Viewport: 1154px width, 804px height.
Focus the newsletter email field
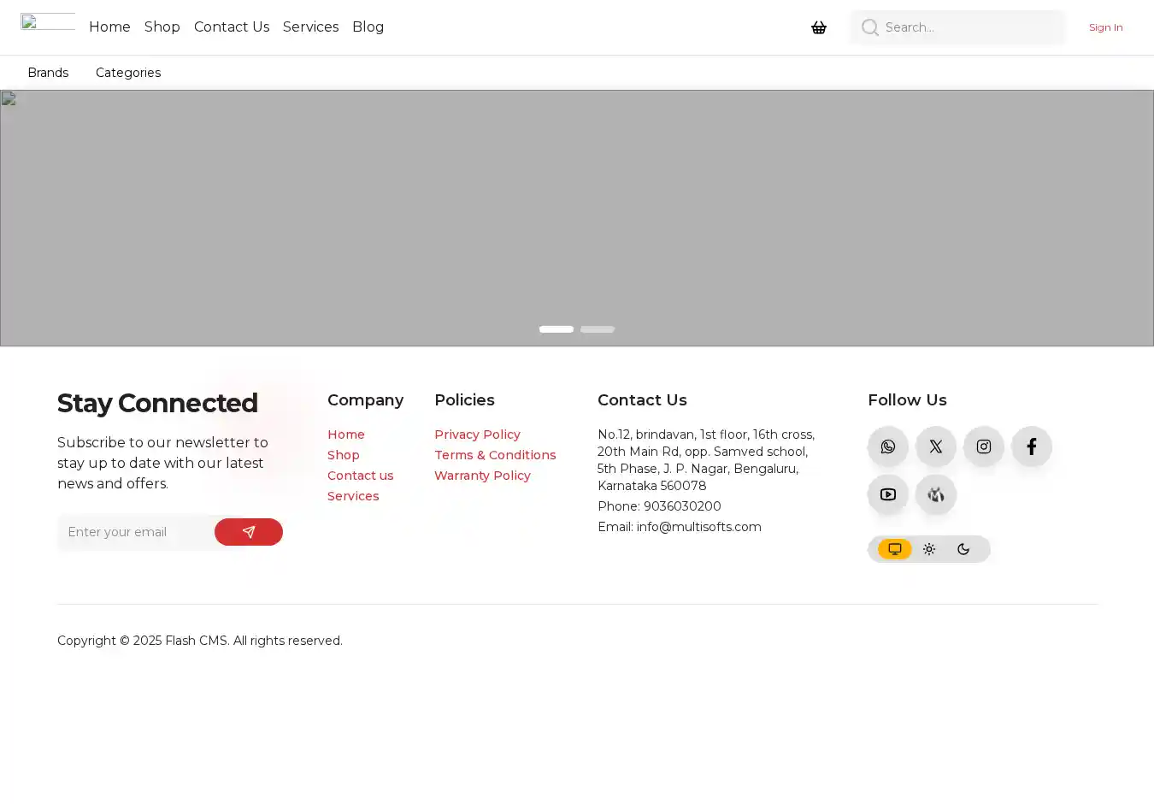pos(137,532)
